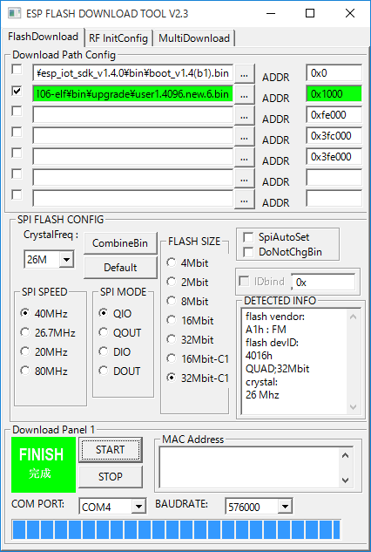Expand the COM PORT COM4 dropdown
Screen dimensions: 371x552
coord(138,507)
